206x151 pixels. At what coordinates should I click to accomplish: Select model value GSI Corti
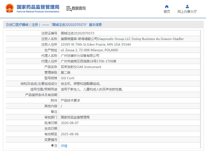tap(67, 78)
